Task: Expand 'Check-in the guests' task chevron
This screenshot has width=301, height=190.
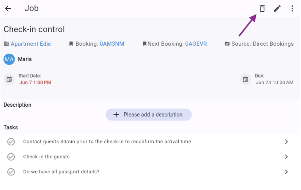Action: (x=286, y=157)
